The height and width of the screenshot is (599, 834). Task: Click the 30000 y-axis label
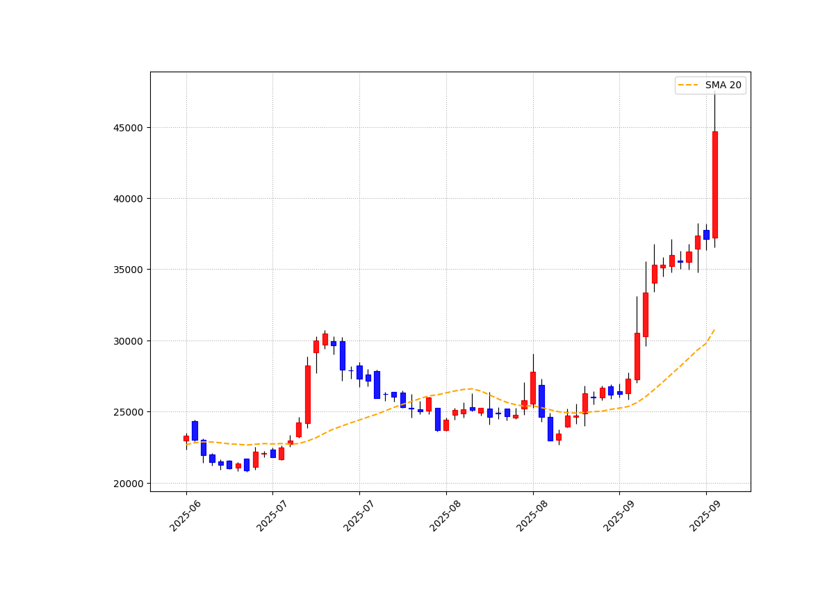[x=128, y=341]
